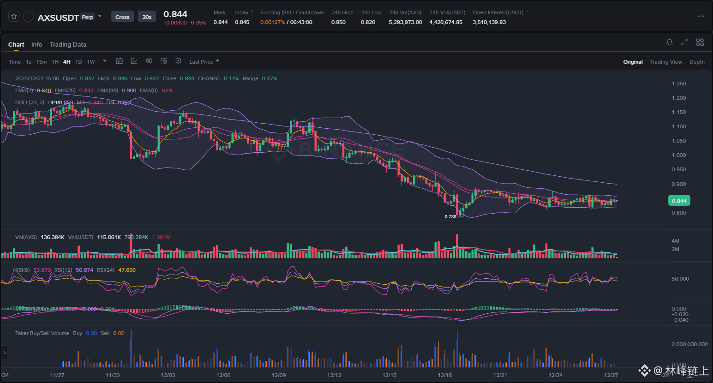The height and width of the screenshot is (383, 713).
Task: Open chart settings via the hexagon gear icon
Action: (178, 61)
